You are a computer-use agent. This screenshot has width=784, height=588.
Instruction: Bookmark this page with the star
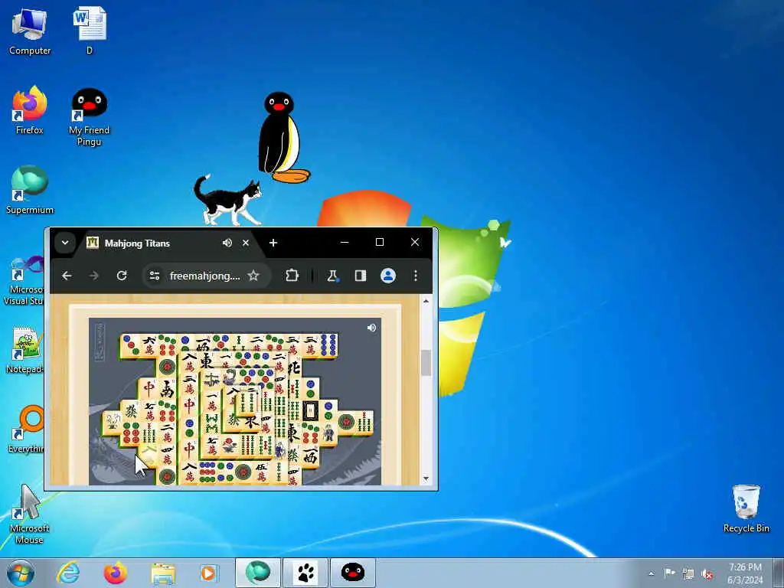(253, 276)
